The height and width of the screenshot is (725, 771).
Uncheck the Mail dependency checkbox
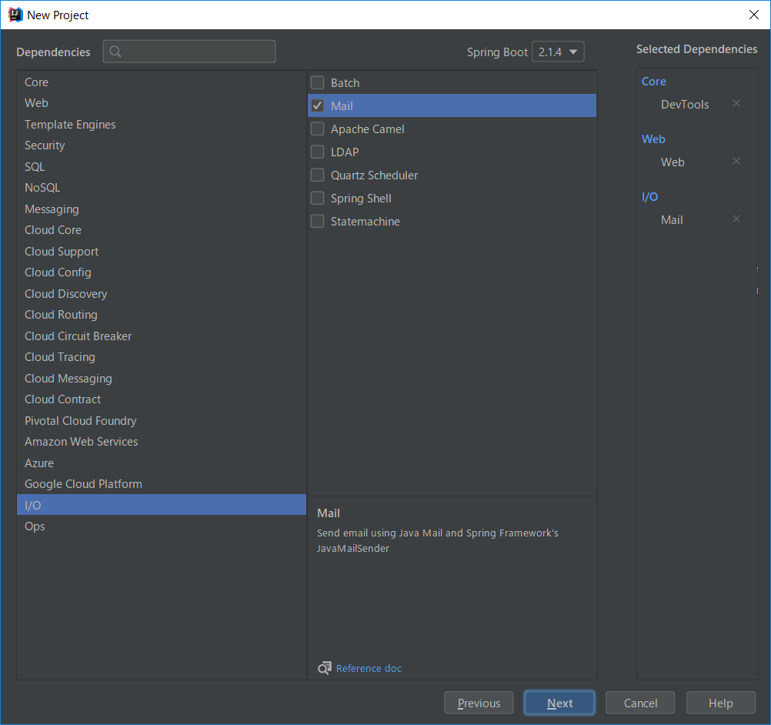[x=318, y=105]
